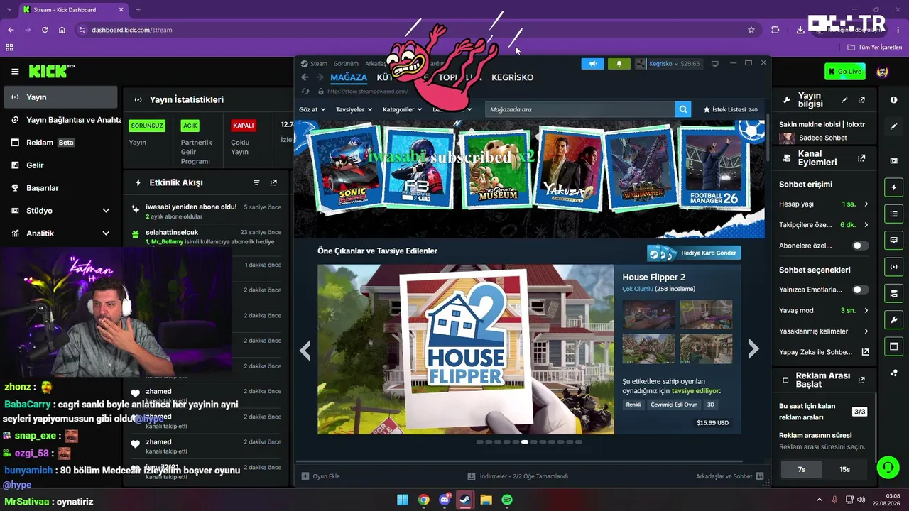Open the Tavsiyeler dropdown in Steam
This screenshot has height=511, width=909.
[x=354, y=109]
